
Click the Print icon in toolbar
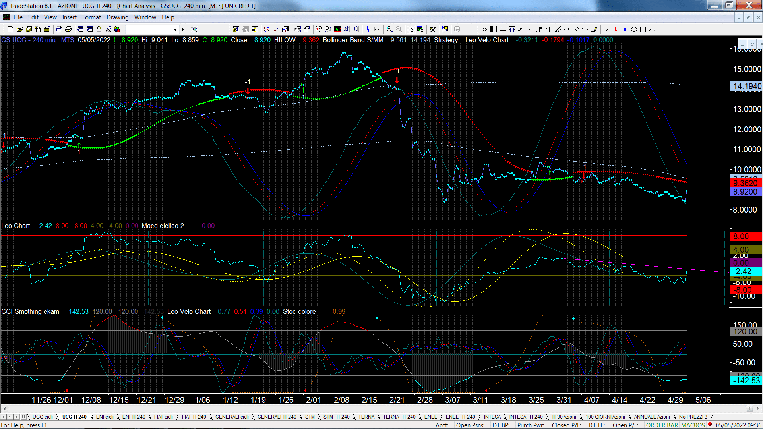click(68, 29)
